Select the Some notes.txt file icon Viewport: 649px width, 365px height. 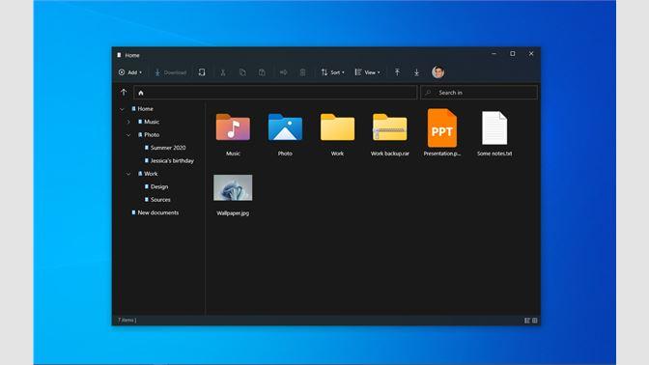pos(494,128)
